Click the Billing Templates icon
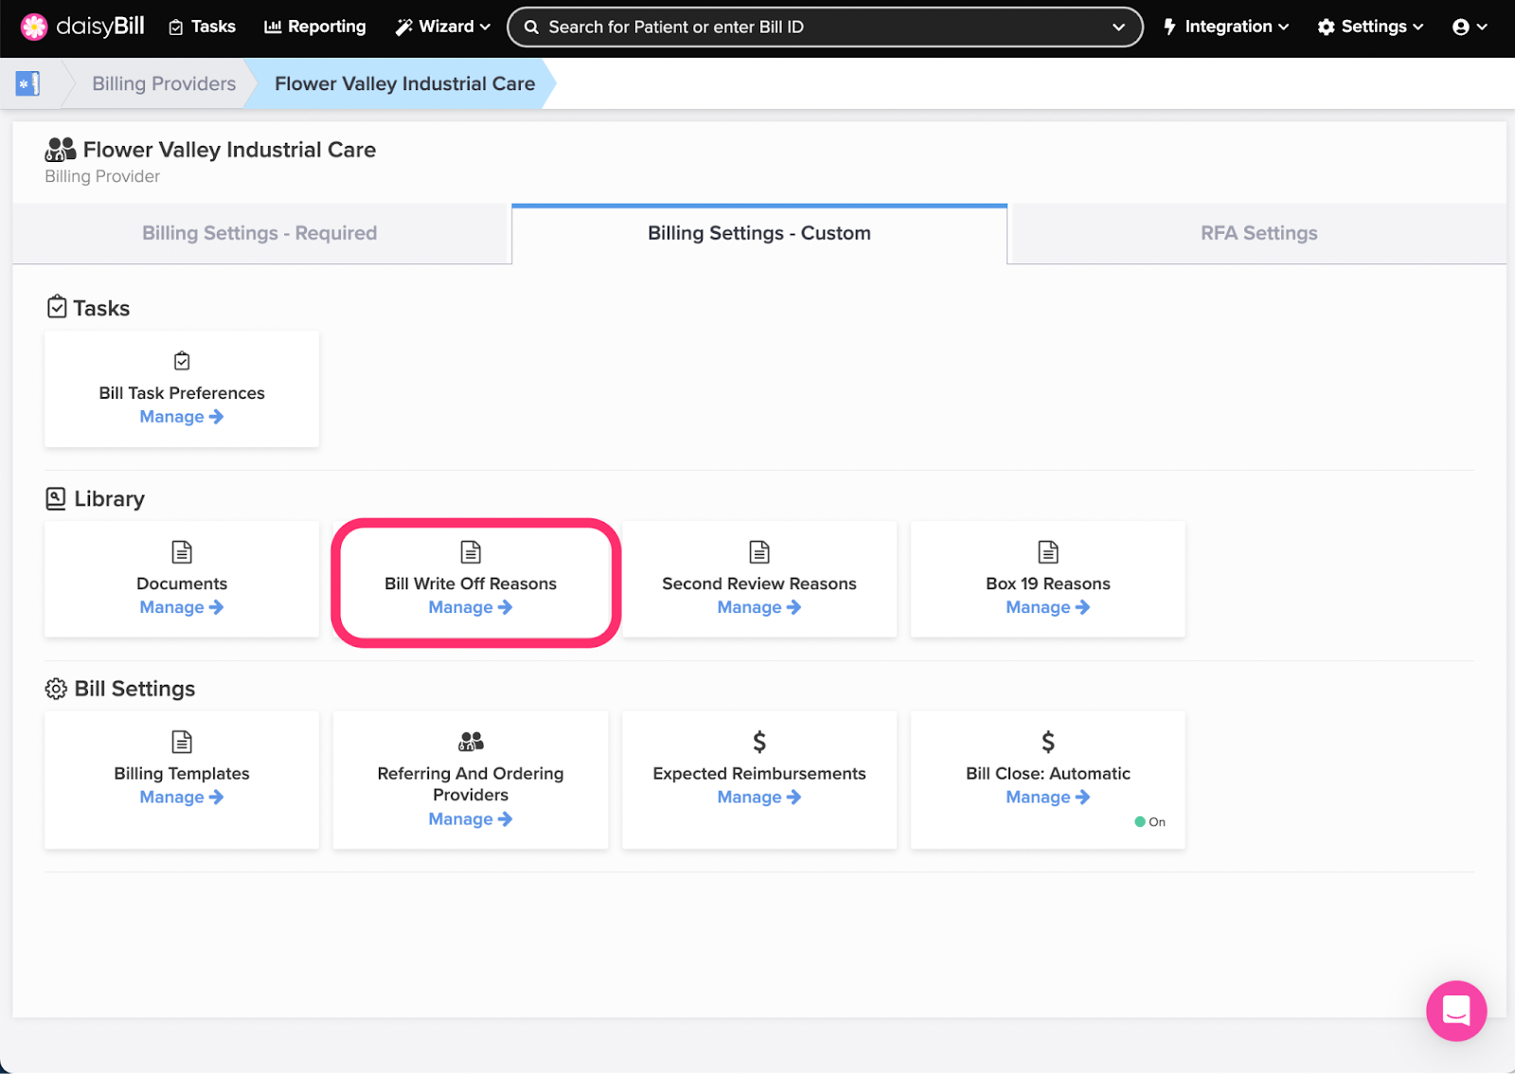Viewport: 1515px width, 1074px height. [x=182, y=742]
